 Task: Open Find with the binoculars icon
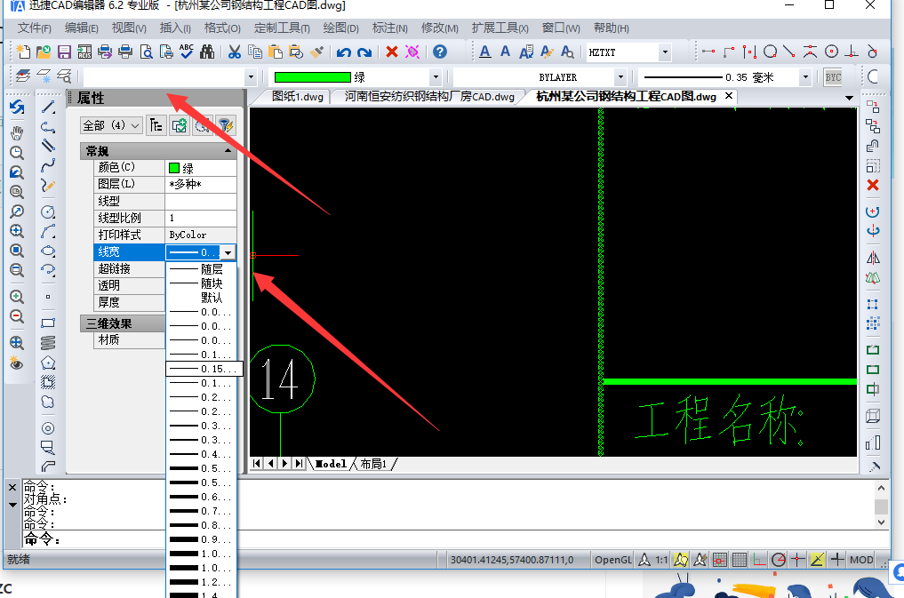207,52
